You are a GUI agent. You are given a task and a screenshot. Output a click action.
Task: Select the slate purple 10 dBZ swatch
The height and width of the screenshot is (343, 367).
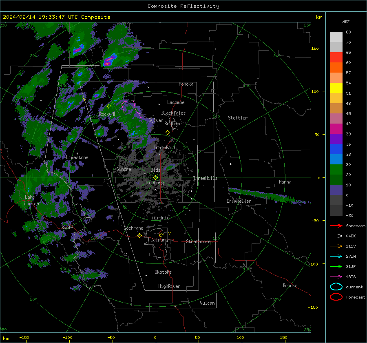tap(336, 190)
